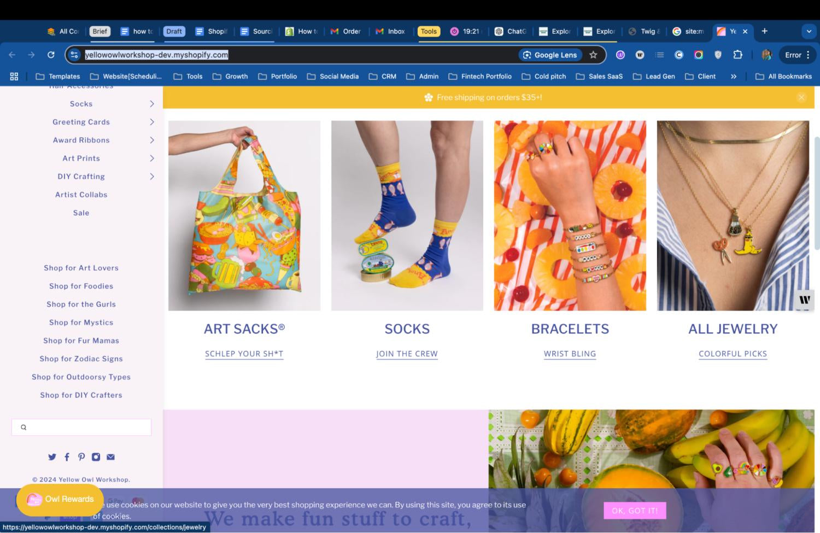The width and height of the screenshot is (820, 533).
Task: Click the Pinterest icon in sidebar
Action: (81, 457)
